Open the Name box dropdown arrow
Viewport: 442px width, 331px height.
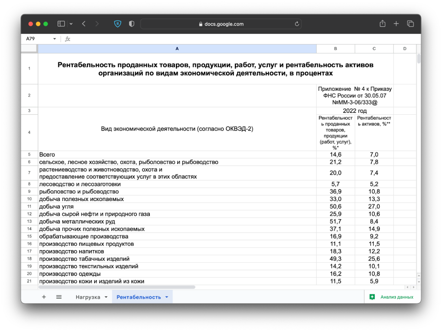[x=55, y=39]
